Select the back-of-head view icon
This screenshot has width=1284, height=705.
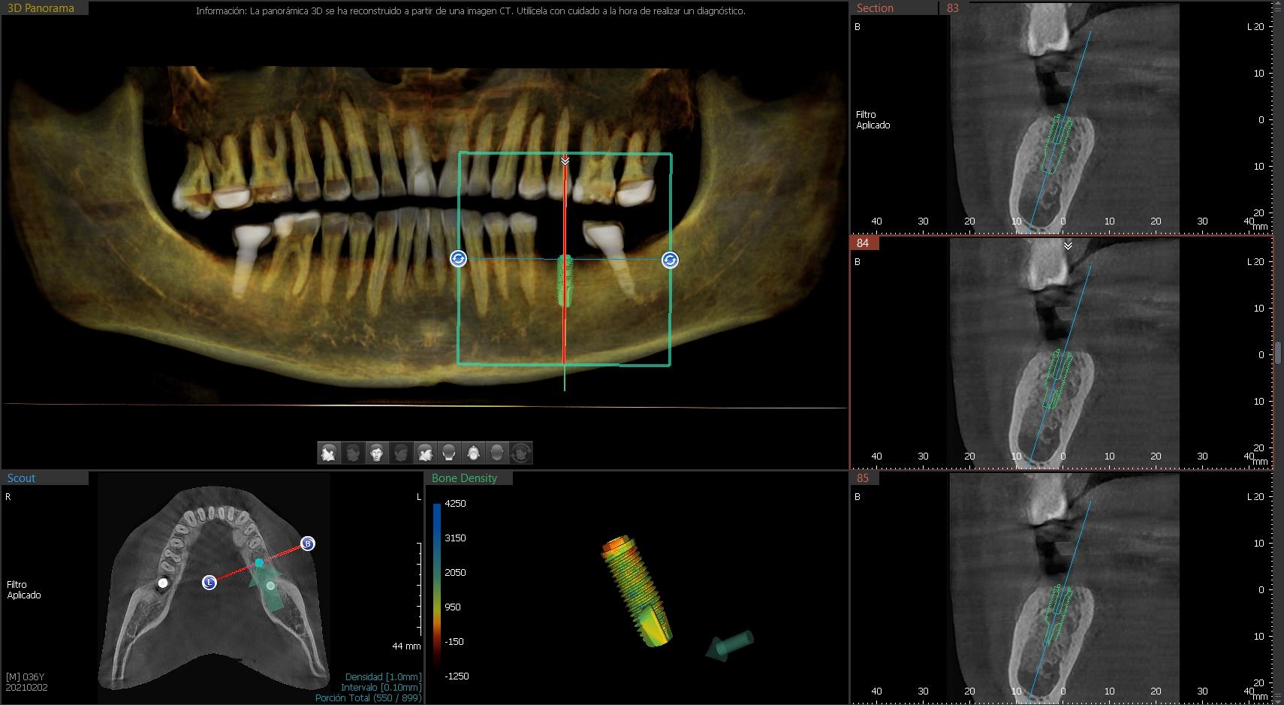(x=449, y=453)
